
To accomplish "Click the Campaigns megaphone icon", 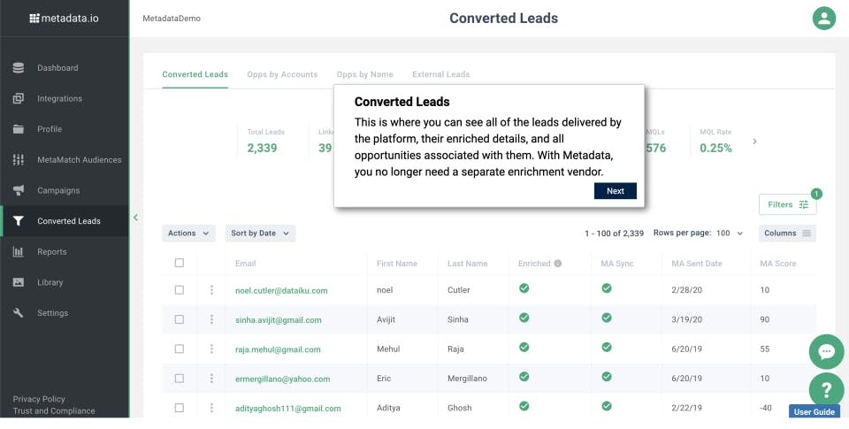I will click(19, 191).
